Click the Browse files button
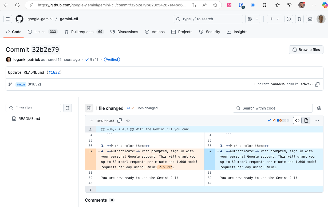This screenshot has width=328, height=207. click(x=306, y=50)
